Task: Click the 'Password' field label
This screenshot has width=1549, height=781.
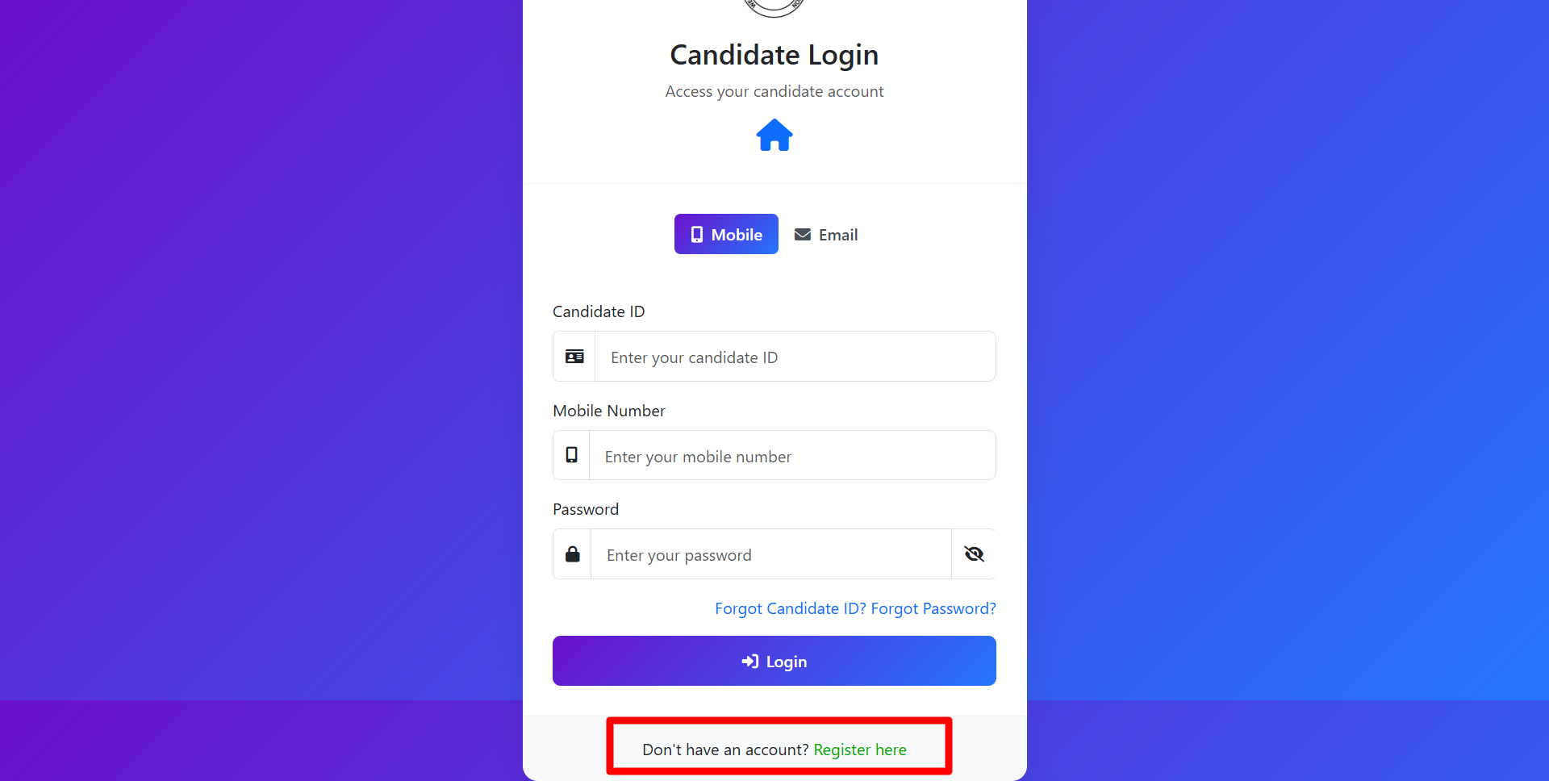Action: (586, 509)
